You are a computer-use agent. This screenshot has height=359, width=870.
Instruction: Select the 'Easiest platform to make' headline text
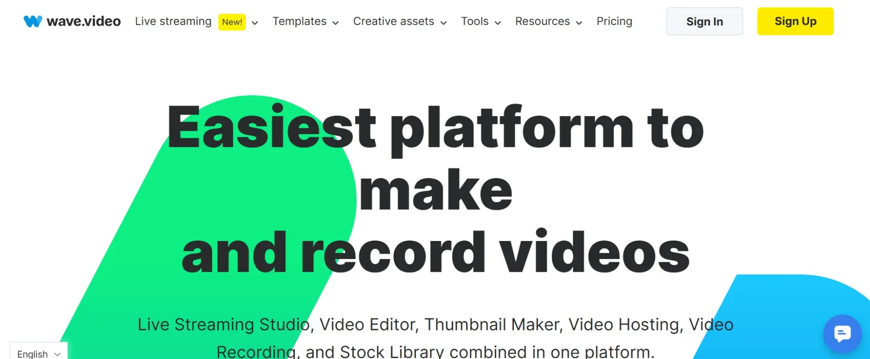coord(435,158)
